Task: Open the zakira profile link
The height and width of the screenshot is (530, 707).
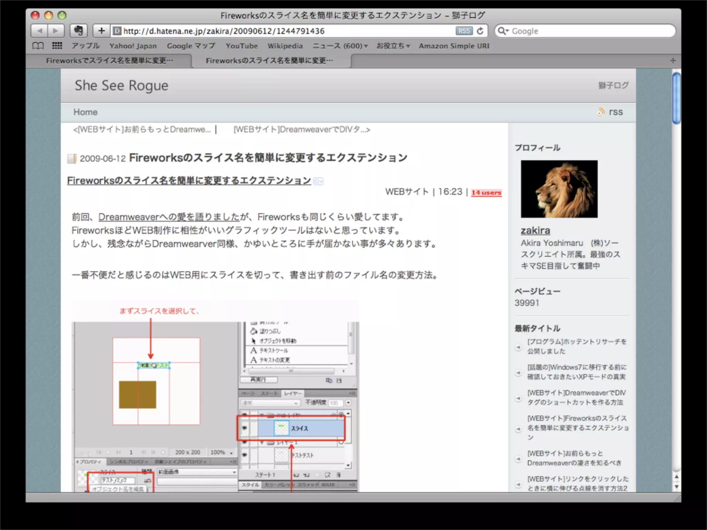Action: [x=535, y=230]
